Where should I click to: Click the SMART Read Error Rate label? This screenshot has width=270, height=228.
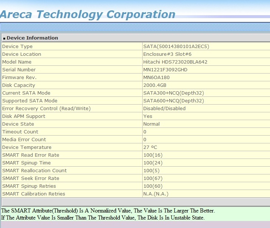(x=31, y=155)
